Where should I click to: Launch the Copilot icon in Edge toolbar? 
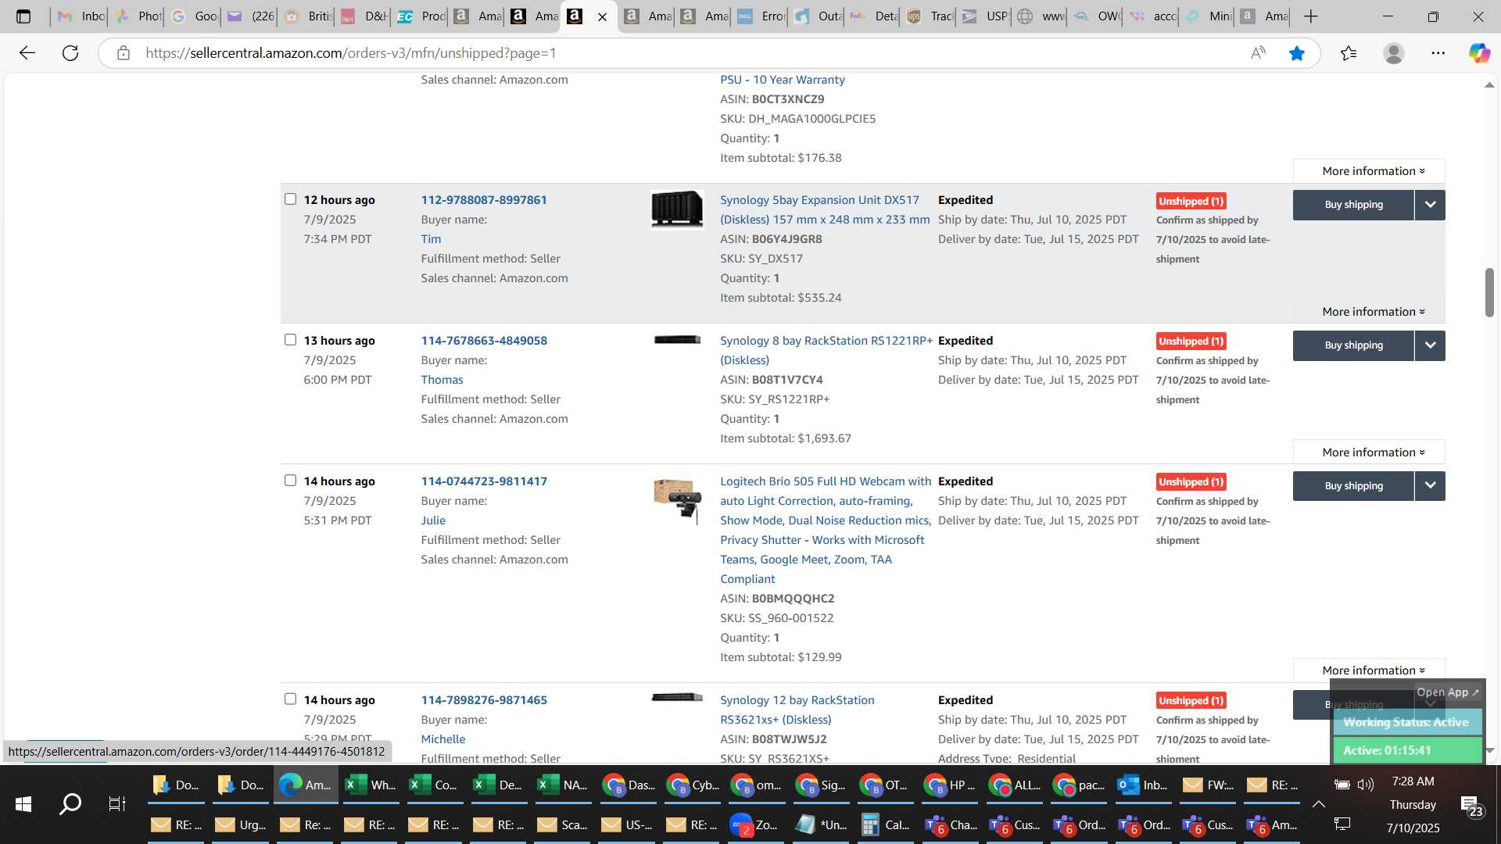coord(1479,53)
